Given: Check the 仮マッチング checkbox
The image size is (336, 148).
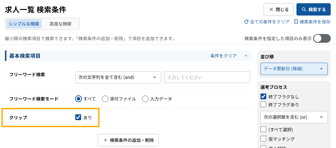Looking at the screenshot, I should pos(263,139).
